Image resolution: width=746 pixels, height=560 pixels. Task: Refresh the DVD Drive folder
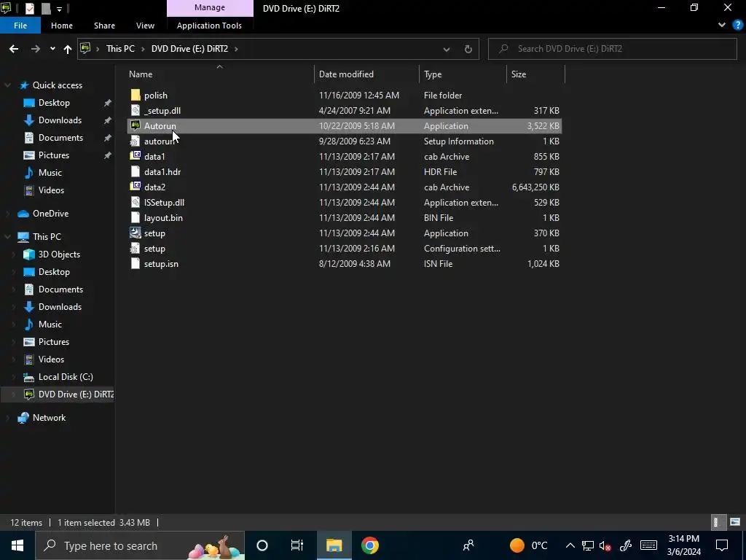coord(468,49)
